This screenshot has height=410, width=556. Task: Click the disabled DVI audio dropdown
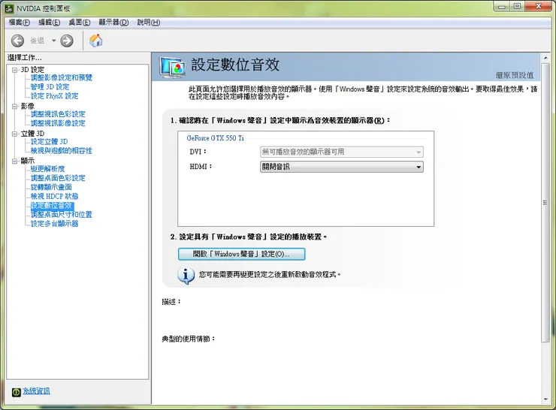click(x=342, y=152)
